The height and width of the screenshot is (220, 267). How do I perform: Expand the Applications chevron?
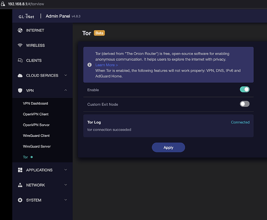pyautogui.click(x=65, y=170)
